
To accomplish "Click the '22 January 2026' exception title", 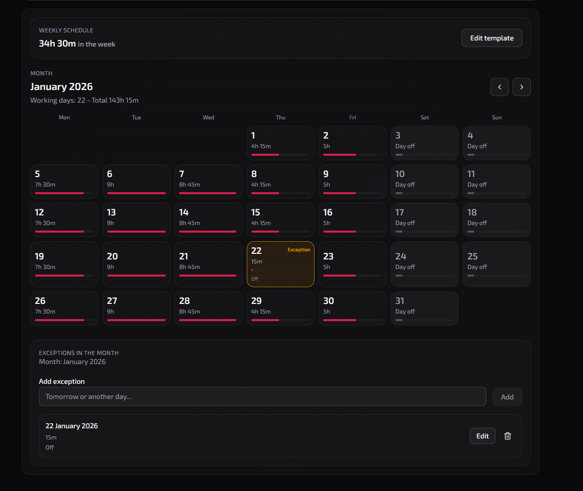I will coord(71,426).
